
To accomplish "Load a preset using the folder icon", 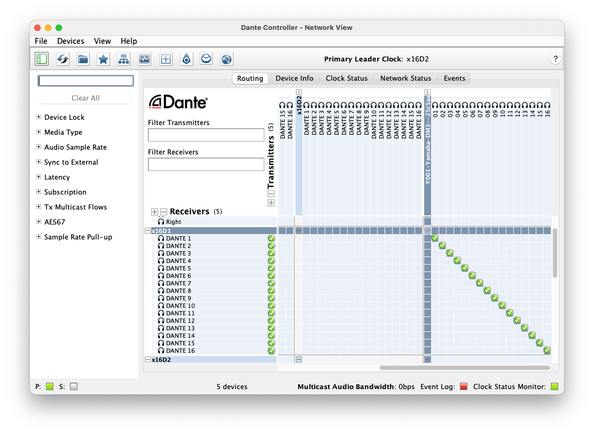I will [x=83, y=59].
